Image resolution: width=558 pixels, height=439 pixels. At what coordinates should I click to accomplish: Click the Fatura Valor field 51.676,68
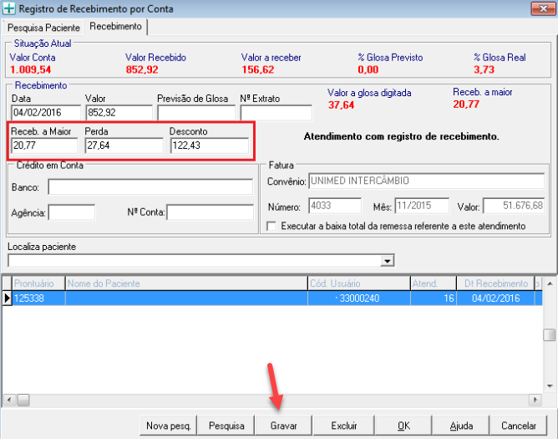pos(514,206)
